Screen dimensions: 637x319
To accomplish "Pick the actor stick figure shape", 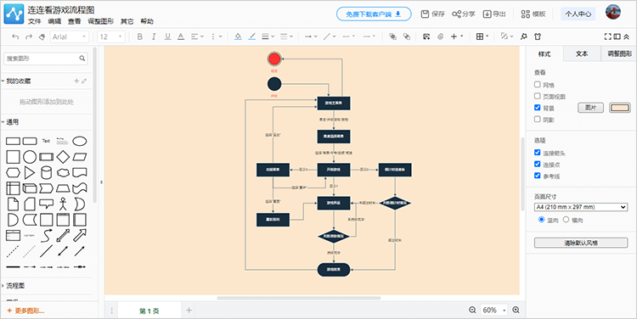I will point(63,204).
